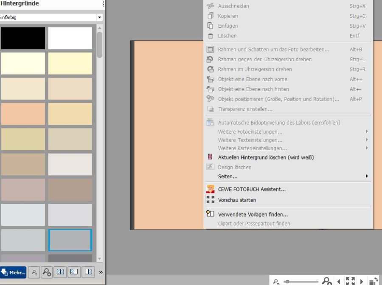Go to previous page with left arrow
Viewport: 382px width, 285px height.
pos(338,281)
